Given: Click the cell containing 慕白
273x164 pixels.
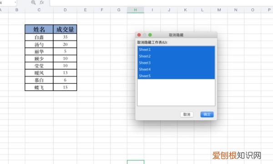Looking at the screenshot, I should coord(39,80).
